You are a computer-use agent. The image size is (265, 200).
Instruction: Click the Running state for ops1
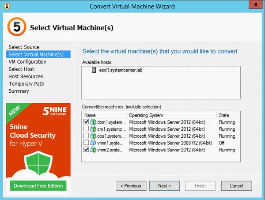227,136
